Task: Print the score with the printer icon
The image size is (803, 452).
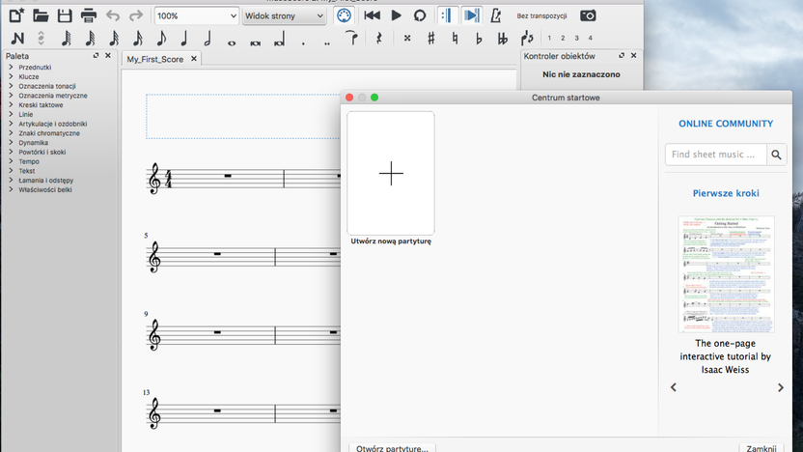Action: (x=89, y=15)
